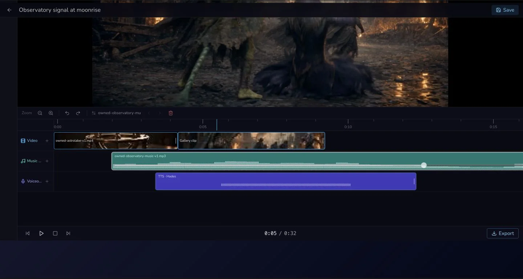
Task: Click the Zoom label in the toolbar
Action: pos(27,113)
